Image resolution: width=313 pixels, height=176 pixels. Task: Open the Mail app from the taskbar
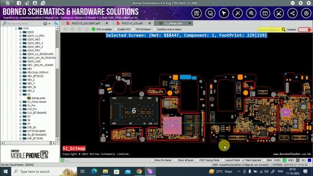pos(128,172)
